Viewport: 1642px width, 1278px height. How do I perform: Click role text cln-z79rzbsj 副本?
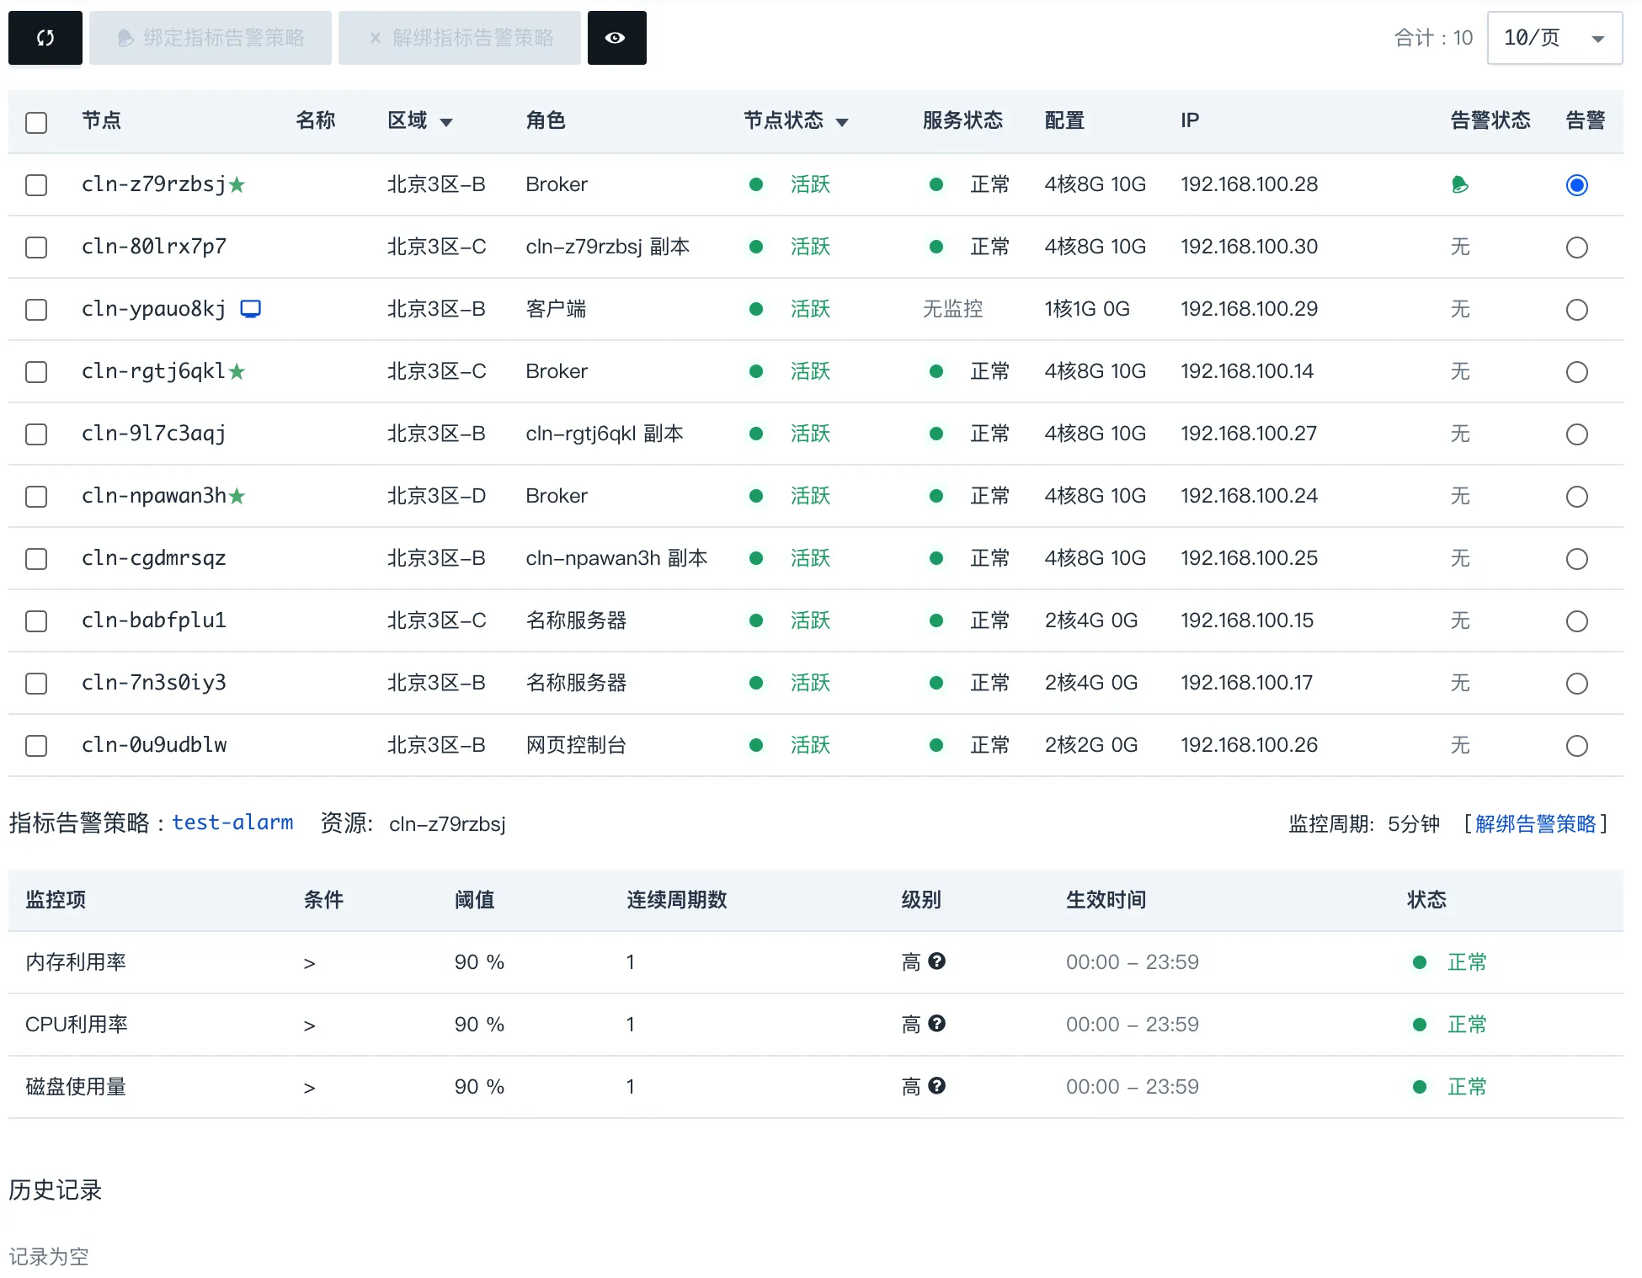(608, 247)
